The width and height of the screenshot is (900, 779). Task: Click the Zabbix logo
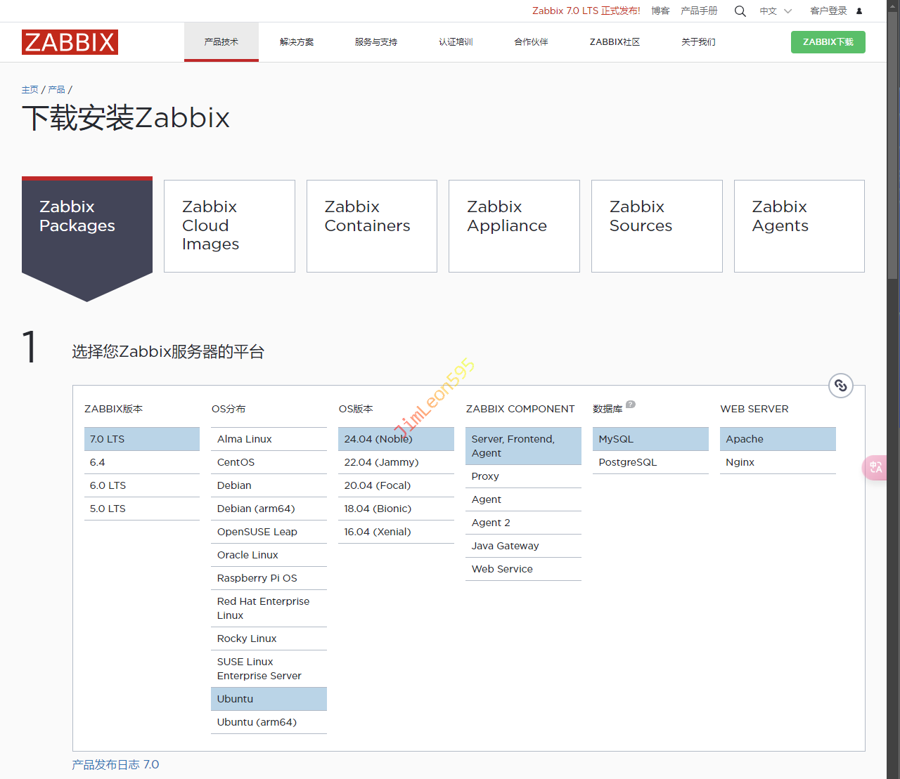click(70, 42)
